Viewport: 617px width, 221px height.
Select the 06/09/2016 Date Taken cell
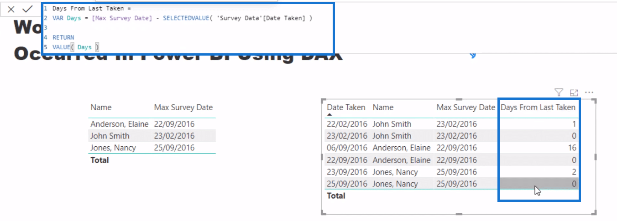(347, 148)
